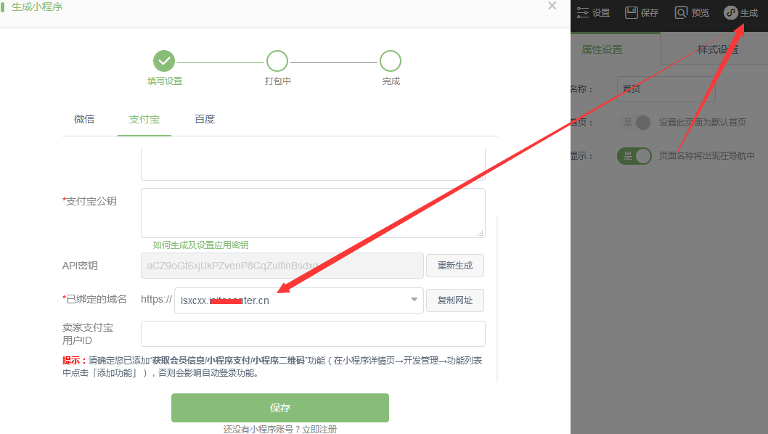Select the 支付宝 tab
This screenshot has width=768, height=434.
tap(144, 119)
